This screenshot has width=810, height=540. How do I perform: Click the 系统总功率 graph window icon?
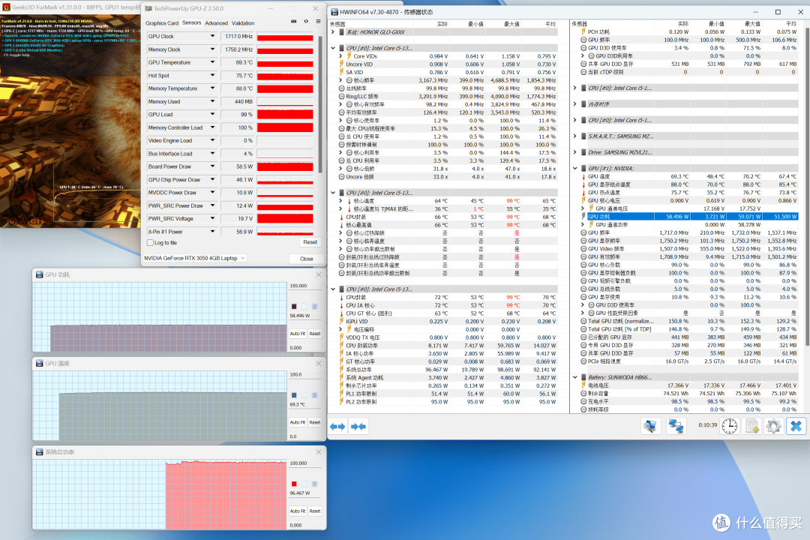[x=39, y=452]
